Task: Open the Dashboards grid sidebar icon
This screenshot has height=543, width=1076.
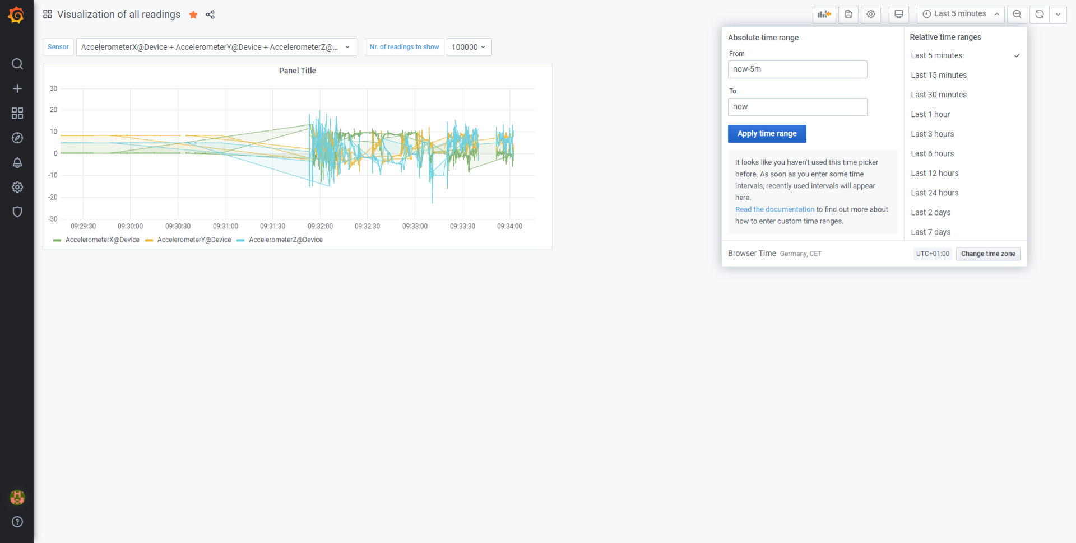Action: tap(17, 113)
